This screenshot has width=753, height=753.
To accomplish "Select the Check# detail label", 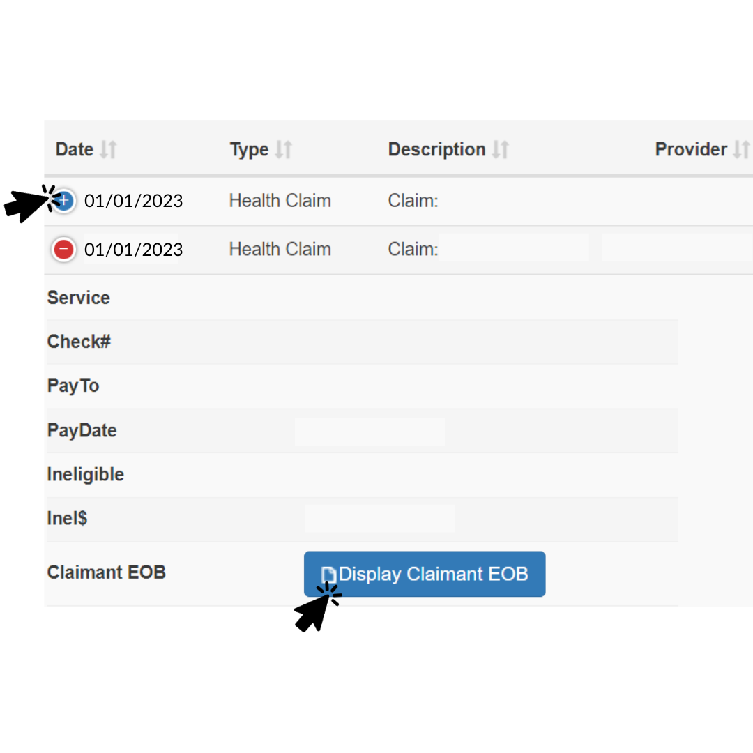I will 79,342.
